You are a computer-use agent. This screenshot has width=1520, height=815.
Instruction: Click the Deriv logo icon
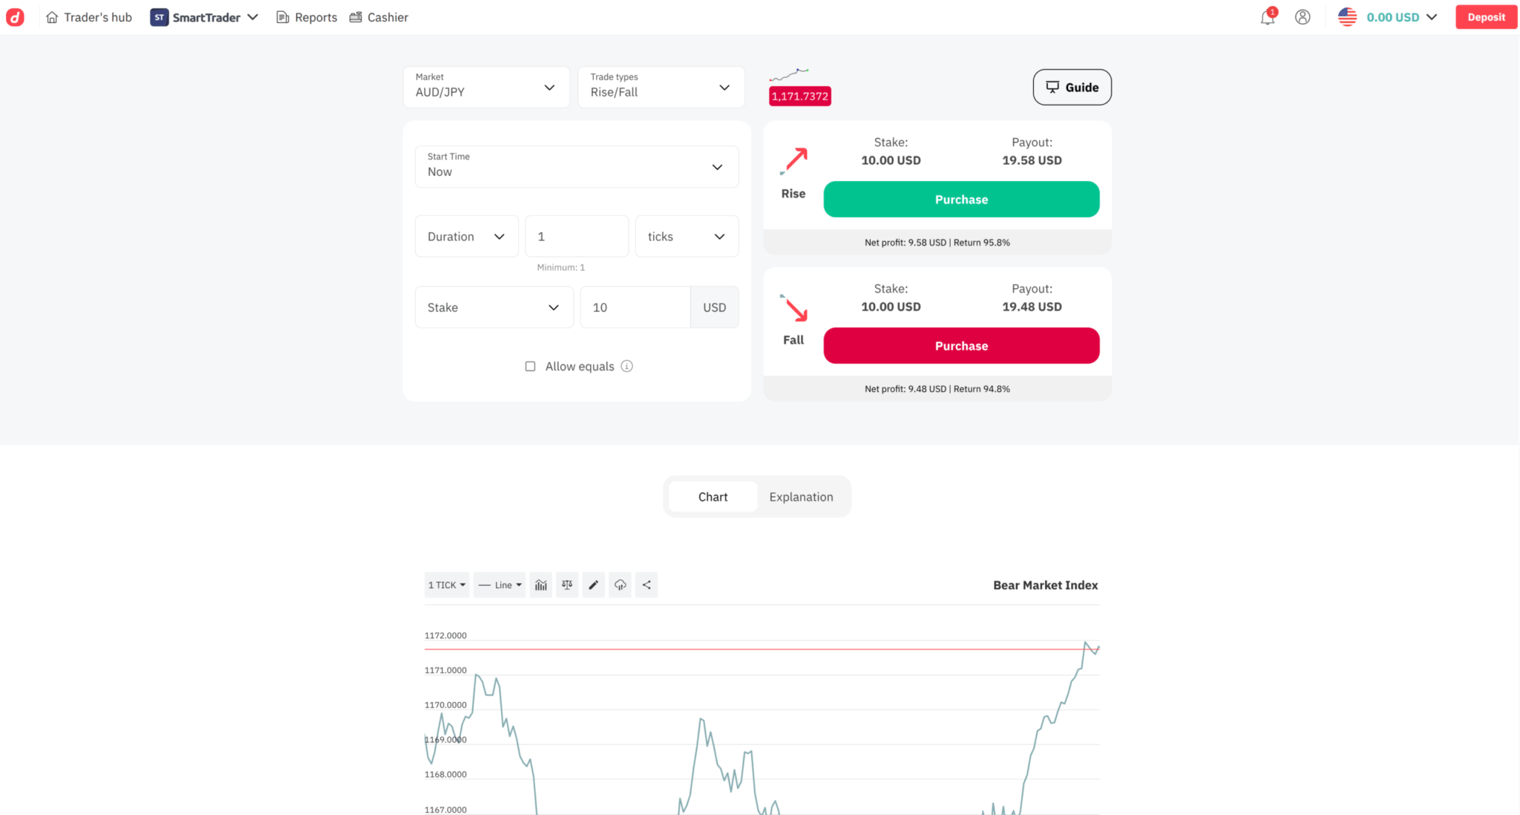pyautogui.click(x=16, y=17)
